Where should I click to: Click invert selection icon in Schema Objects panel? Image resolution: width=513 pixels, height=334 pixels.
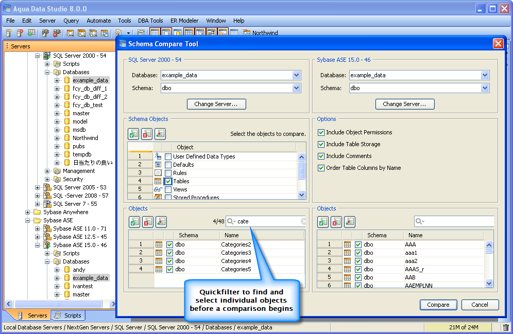[x=160, y=134]
